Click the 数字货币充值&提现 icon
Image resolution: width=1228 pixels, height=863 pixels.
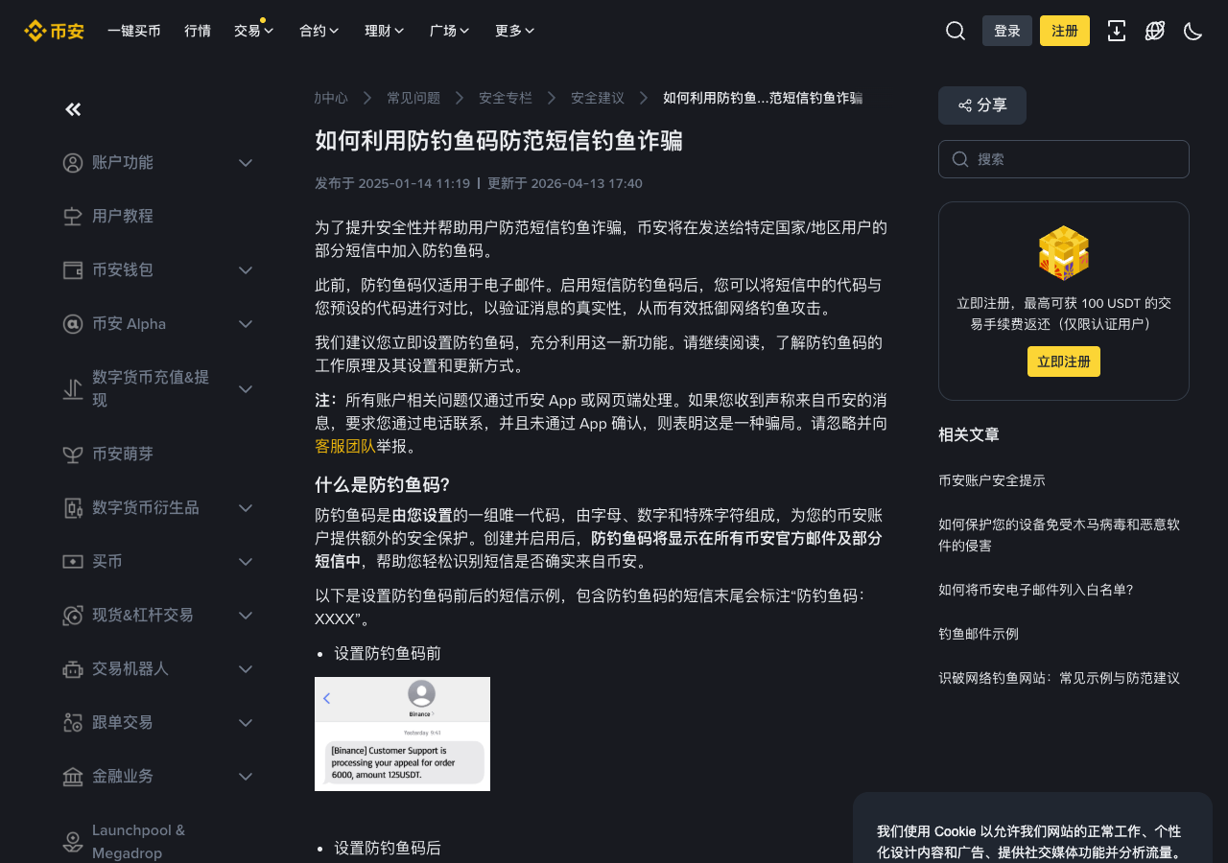[x=73, y=389]
